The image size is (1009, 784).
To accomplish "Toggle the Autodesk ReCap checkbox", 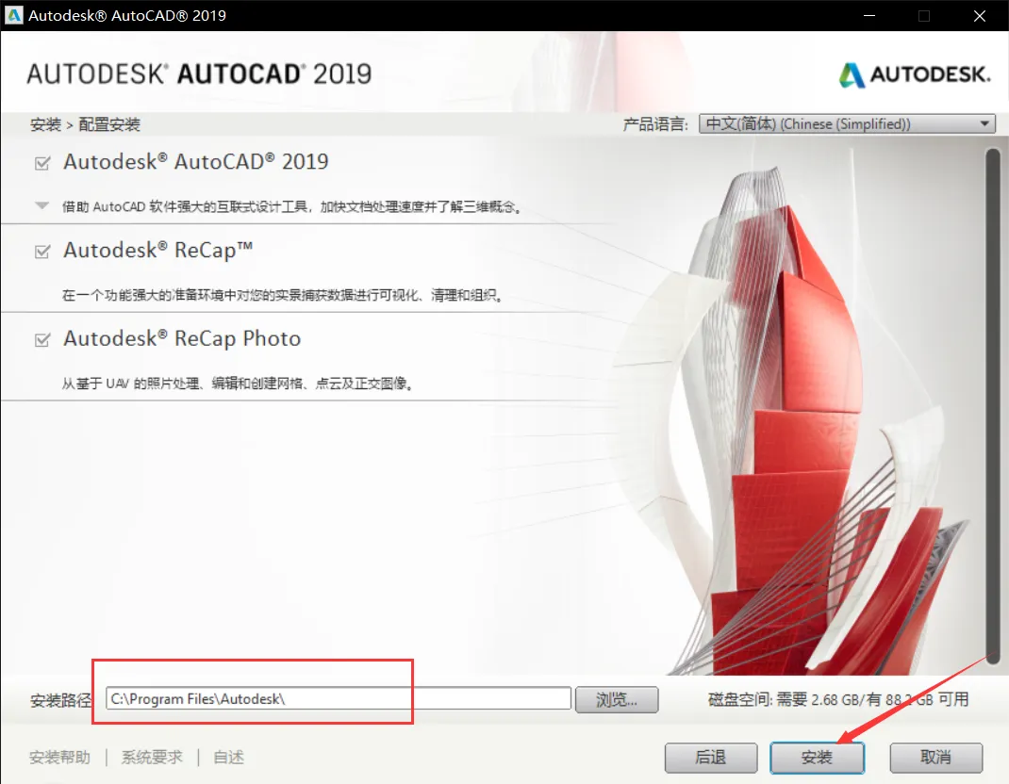I will [x=42, y=251].
